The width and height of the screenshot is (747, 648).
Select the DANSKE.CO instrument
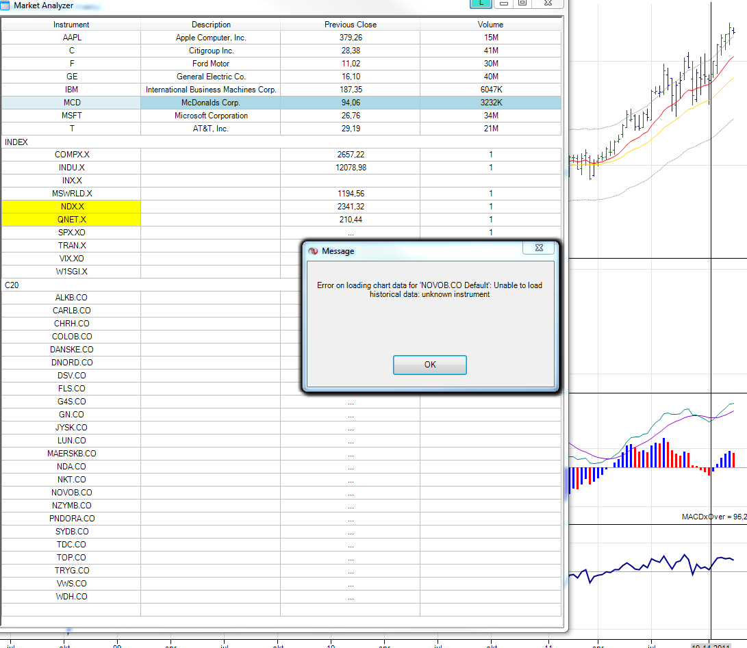71,350
